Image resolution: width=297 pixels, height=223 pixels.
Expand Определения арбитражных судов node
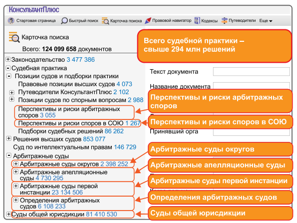tap(16, 200)
